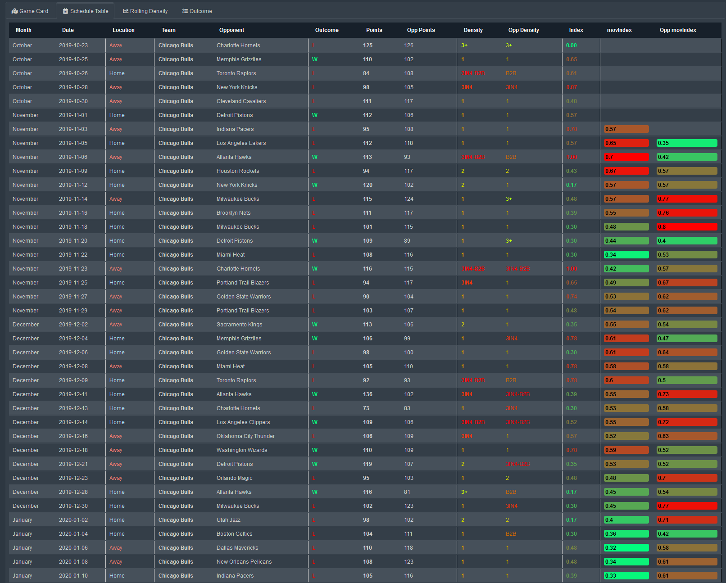Screen dimensions: 726x583
Task: Click the movIndex column header
Action: pos(619,30)
